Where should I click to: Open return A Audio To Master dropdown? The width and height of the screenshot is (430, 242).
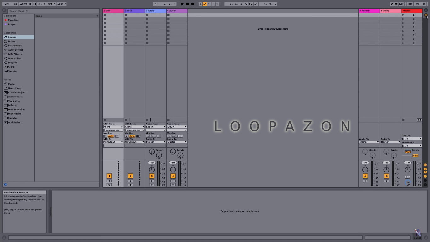click(369, 142)
